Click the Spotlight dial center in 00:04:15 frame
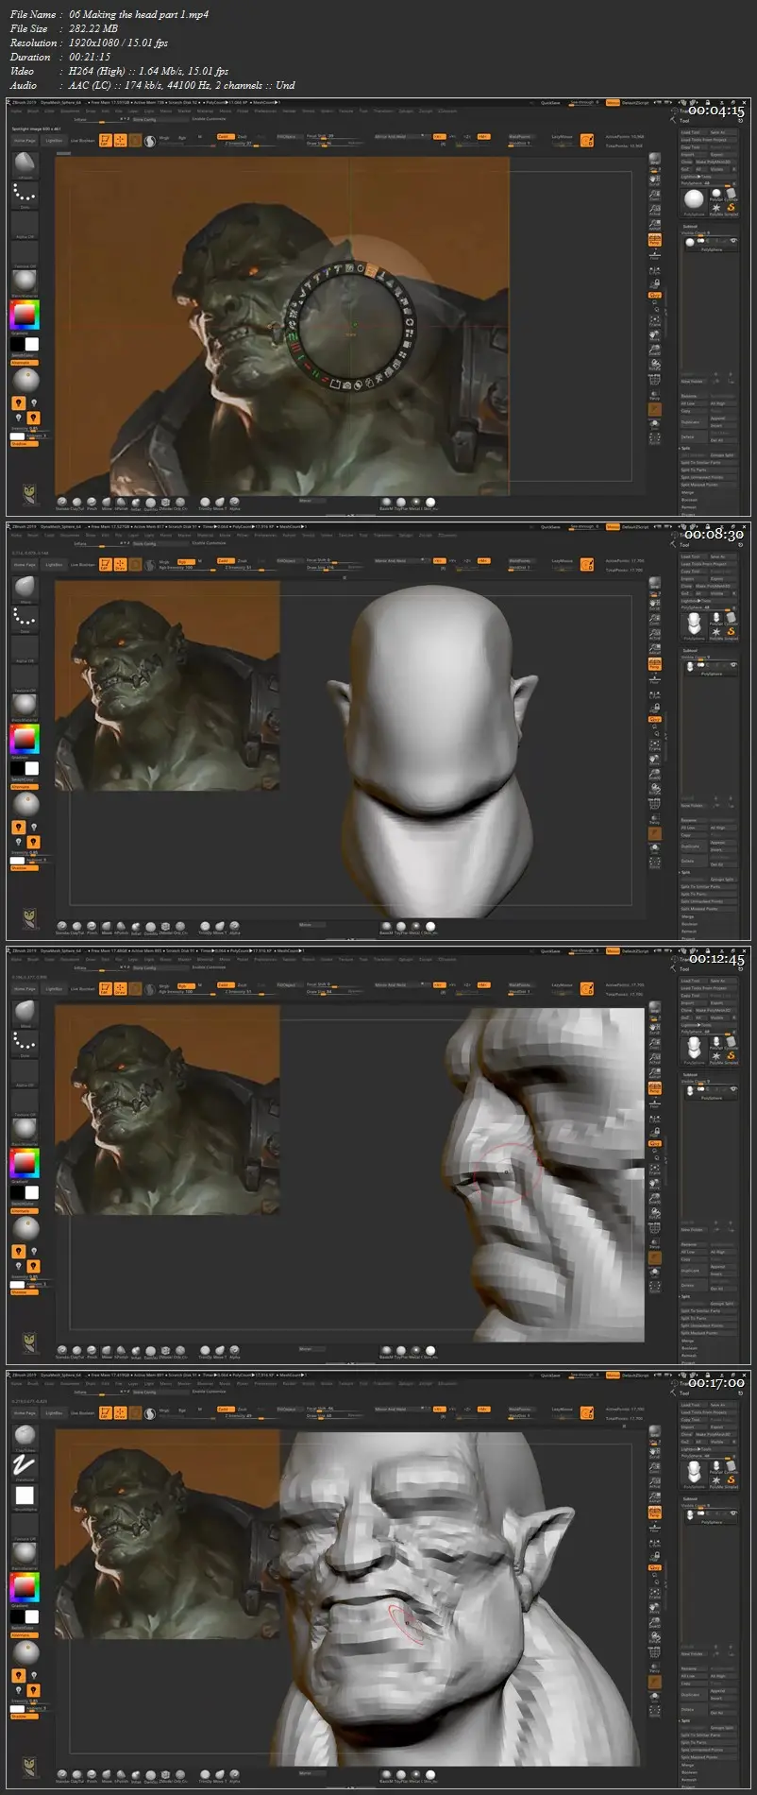Screen dimensions: 757x1795 (x=353, y=326)
